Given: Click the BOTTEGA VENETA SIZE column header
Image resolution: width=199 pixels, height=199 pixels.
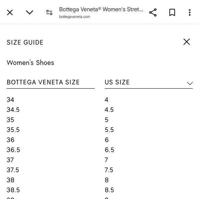Looking at the screenshot, I should click(x=43, y=82).
